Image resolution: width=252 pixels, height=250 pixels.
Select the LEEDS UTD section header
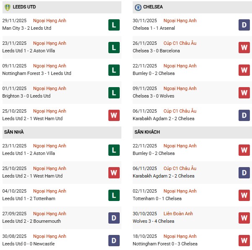pyautogui.click(x=24, y=7)
